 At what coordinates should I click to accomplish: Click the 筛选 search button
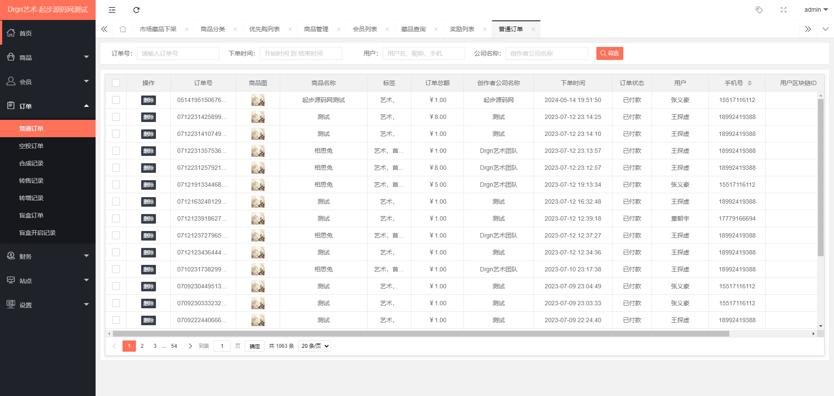[x=609, y=53]
